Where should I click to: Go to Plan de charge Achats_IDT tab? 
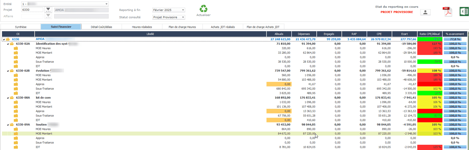tap(263, 27)
